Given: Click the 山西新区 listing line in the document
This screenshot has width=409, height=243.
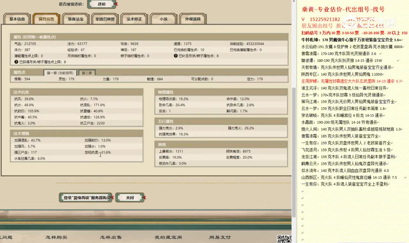Looking at the screenshot, I should (x=349, y=177).
